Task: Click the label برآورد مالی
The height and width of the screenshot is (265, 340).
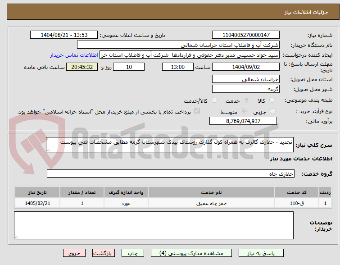Action: [x=319, y=121]
